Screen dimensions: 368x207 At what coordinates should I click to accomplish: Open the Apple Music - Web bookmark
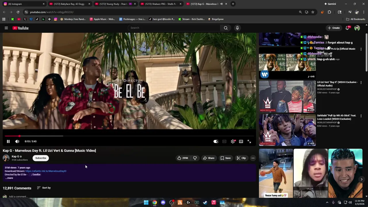[102, 19]
